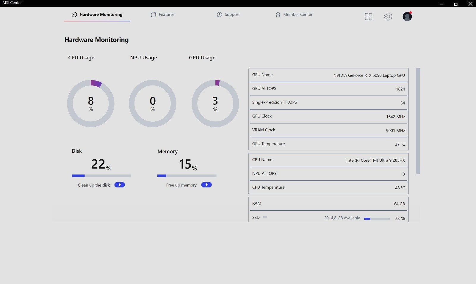Click the 'NPU AI TOPS' row label
Screen dimensions: 476x284
(264, 173)
